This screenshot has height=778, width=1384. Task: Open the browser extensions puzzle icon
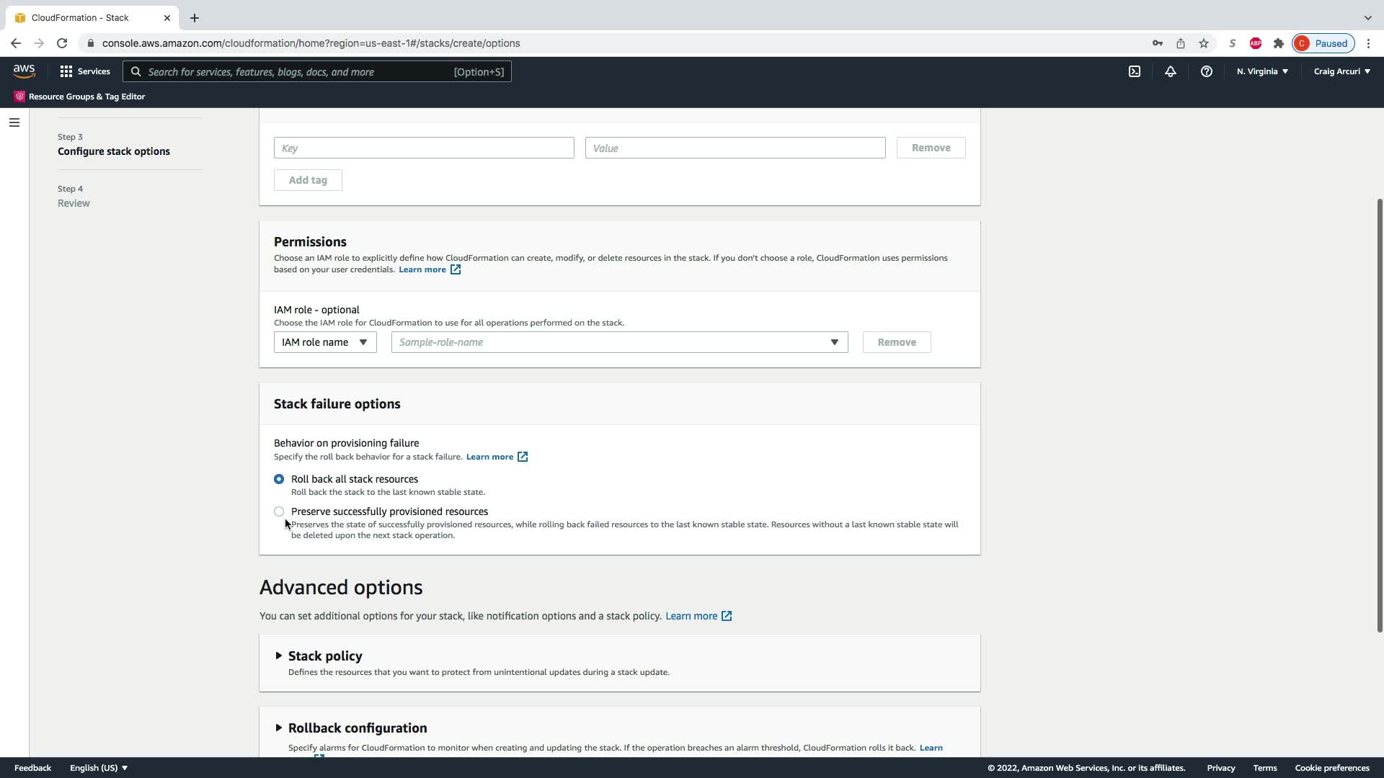tap(1278, 43)
